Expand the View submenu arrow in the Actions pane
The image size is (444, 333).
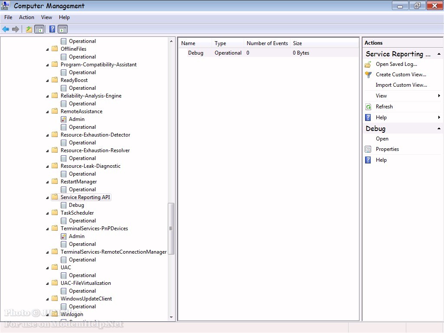coord(439,96)
